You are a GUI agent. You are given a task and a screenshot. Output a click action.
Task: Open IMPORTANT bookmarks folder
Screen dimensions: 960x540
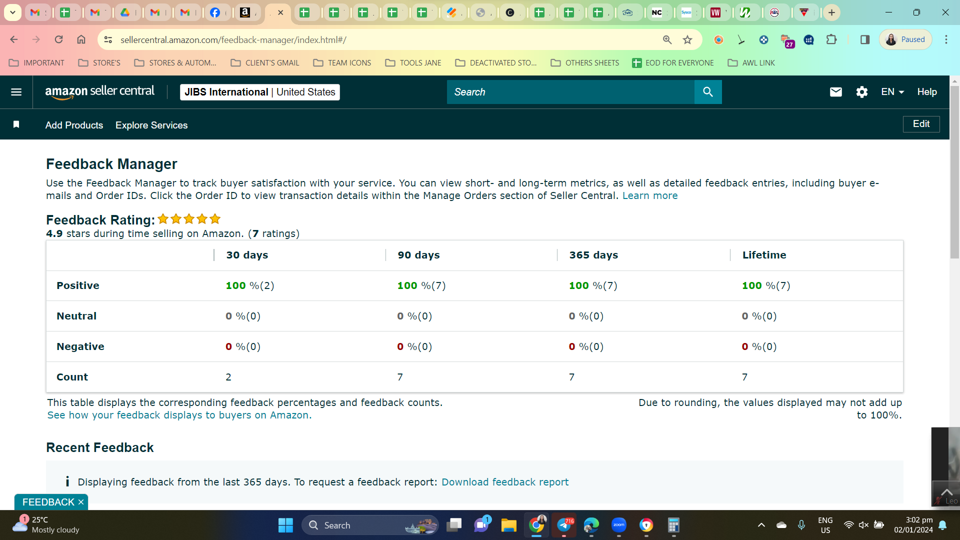(37, 62)
